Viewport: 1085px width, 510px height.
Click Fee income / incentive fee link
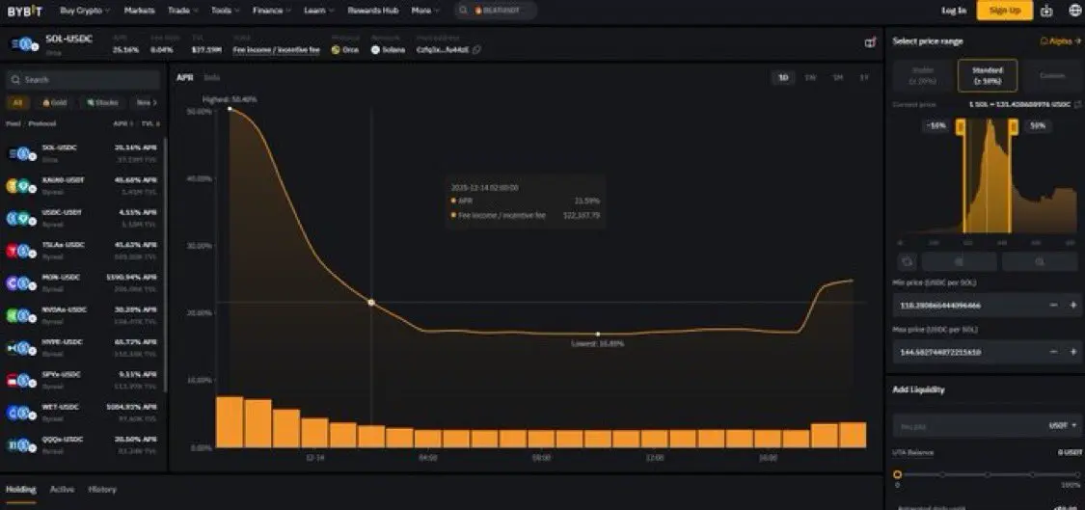276,50
